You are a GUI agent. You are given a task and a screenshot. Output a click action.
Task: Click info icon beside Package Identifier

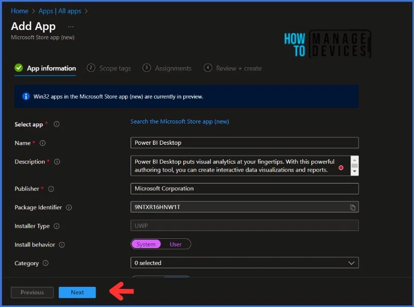click(69, 208)
